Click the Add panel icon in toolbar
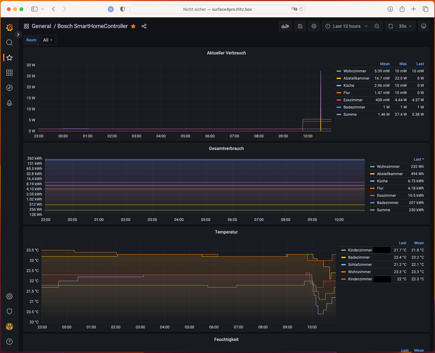The width and height of the screenshot is (435, 353). point(285,27)
